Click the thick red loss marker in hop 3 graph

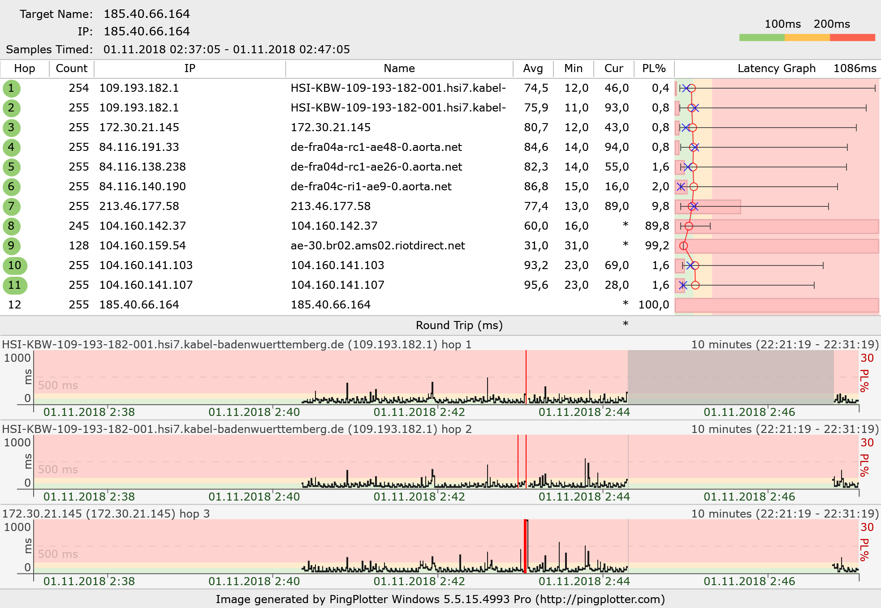coord(526,546)
